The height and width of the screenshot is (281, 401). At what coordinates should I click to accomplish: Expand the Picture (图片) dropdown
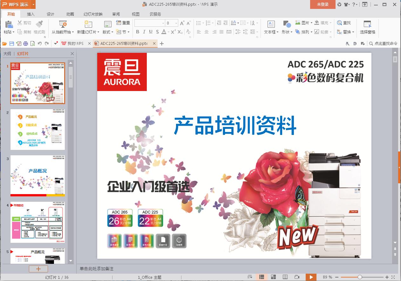[311, 23]
